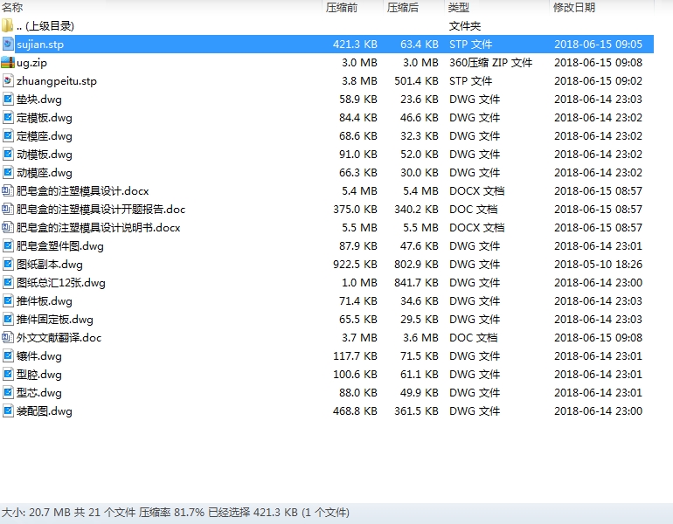Select the file name 镶件.dwg

click(39, 356)
